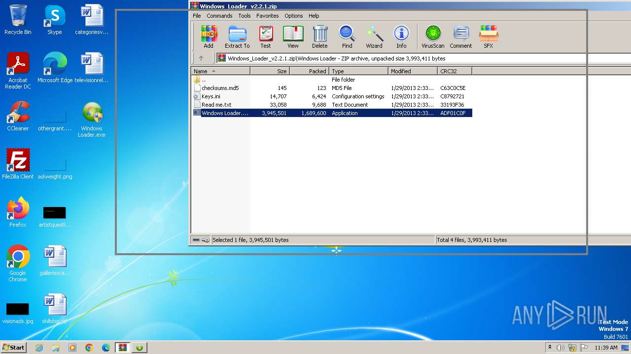Select Windows Loader.exe desktop icon
The image size is (631, 354).
(x=92, y=119)
